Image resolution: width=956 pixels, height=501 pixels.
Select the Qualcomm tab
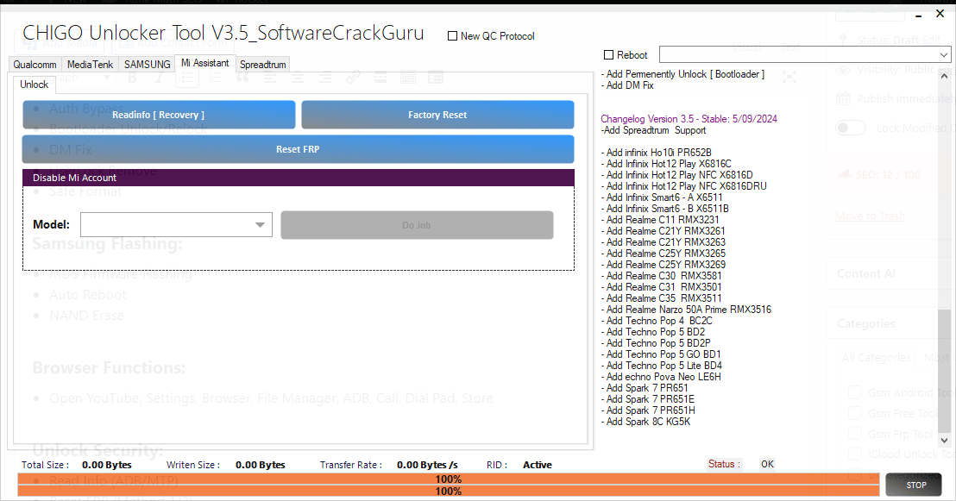[x=35, y=64]
